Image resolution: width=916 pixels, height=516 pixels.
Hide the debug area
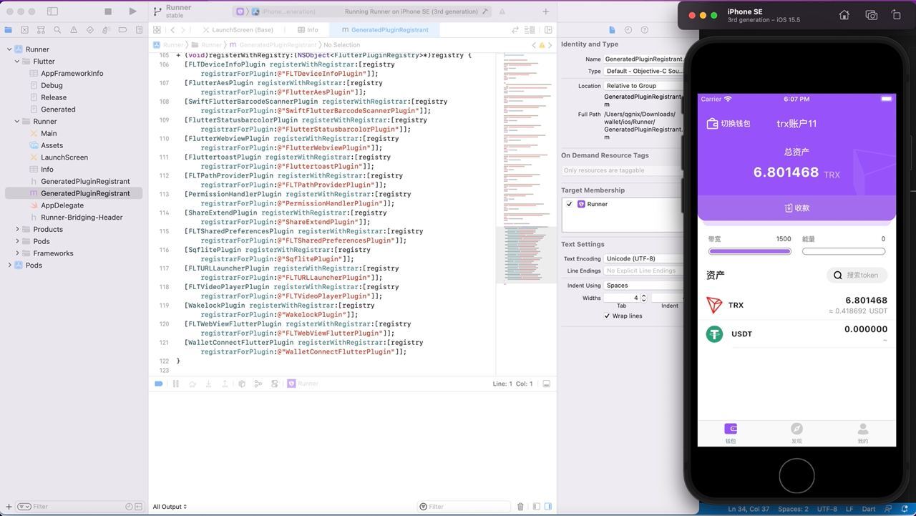pyautogui.click(x=546, y=384)
